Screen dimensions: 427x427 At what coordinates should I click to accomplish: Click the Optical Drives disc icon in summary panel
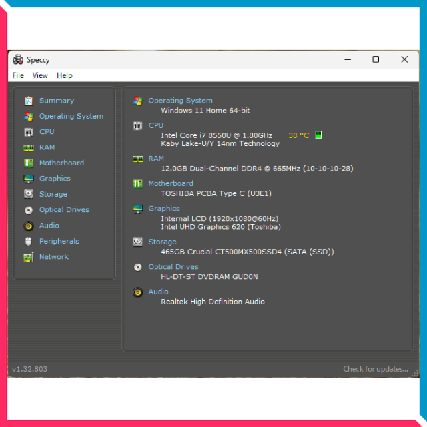coord(138,267)
